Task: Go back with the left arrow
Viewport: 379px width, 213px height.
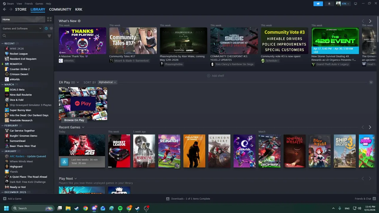Action: pos(4,9)
